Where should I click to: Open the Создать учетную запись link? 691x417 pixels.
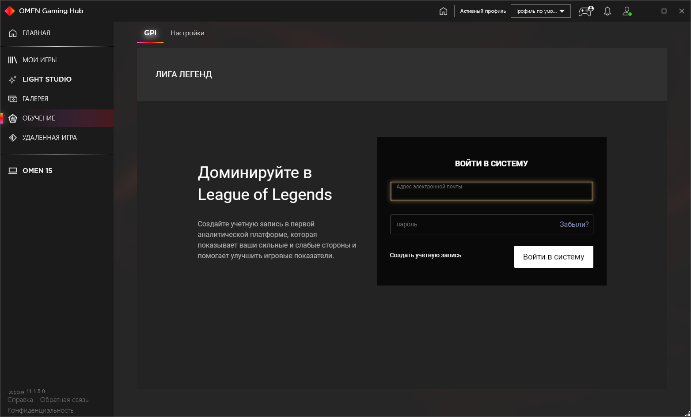point(425,255)
